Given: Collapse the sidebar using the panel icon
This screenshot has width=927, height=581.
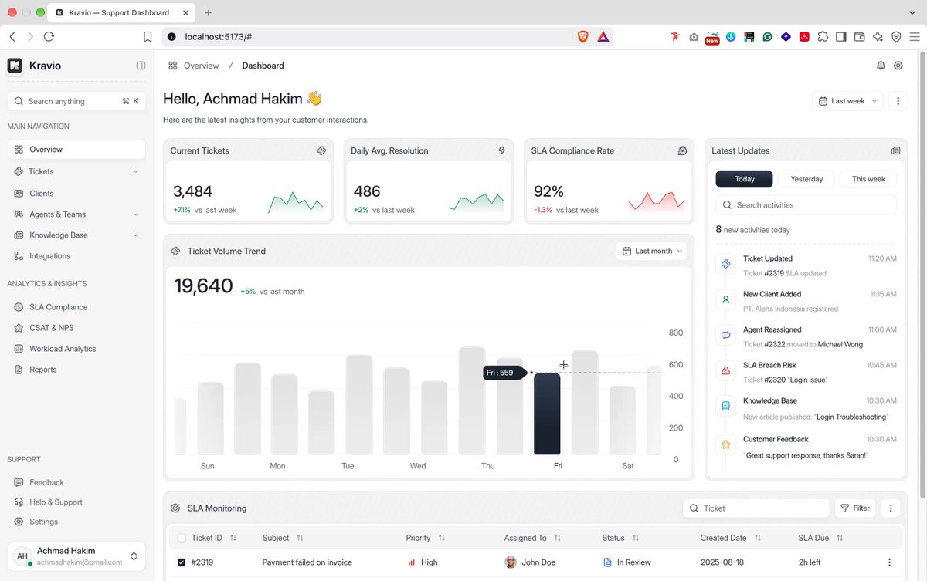Looking at the screenshot, I should (x=141, y=66).
